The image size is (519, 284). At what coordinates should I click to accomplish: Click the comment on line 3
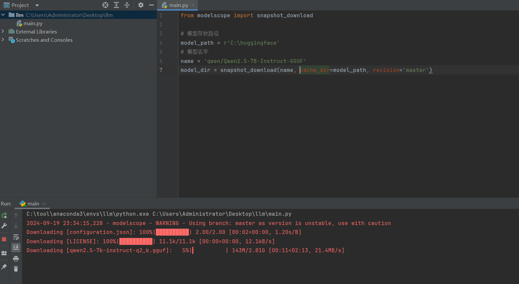[x=200, y=33]
